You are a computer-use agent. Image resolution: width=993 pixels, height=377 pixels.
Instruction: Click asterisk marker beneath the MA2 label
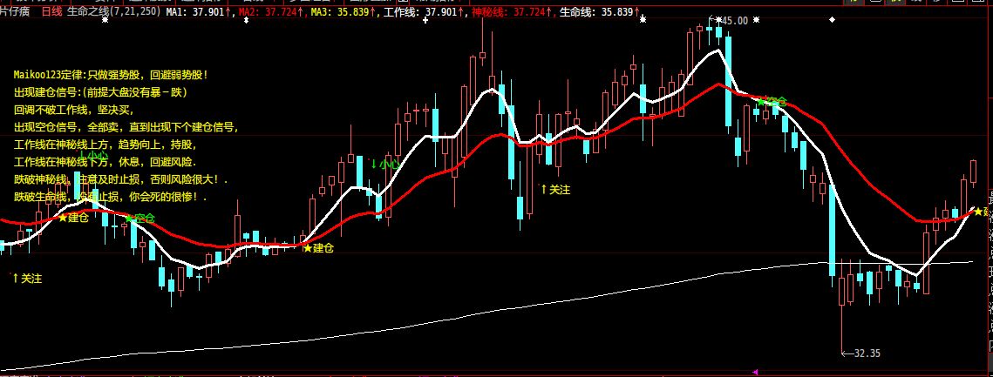tap(247, 20)
